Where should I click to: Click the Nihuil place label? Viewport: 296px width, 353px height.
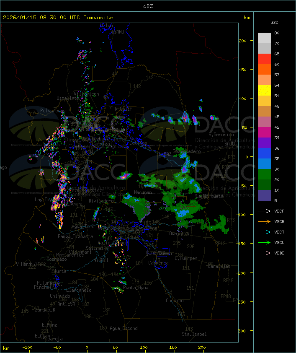tap(101, 260)
